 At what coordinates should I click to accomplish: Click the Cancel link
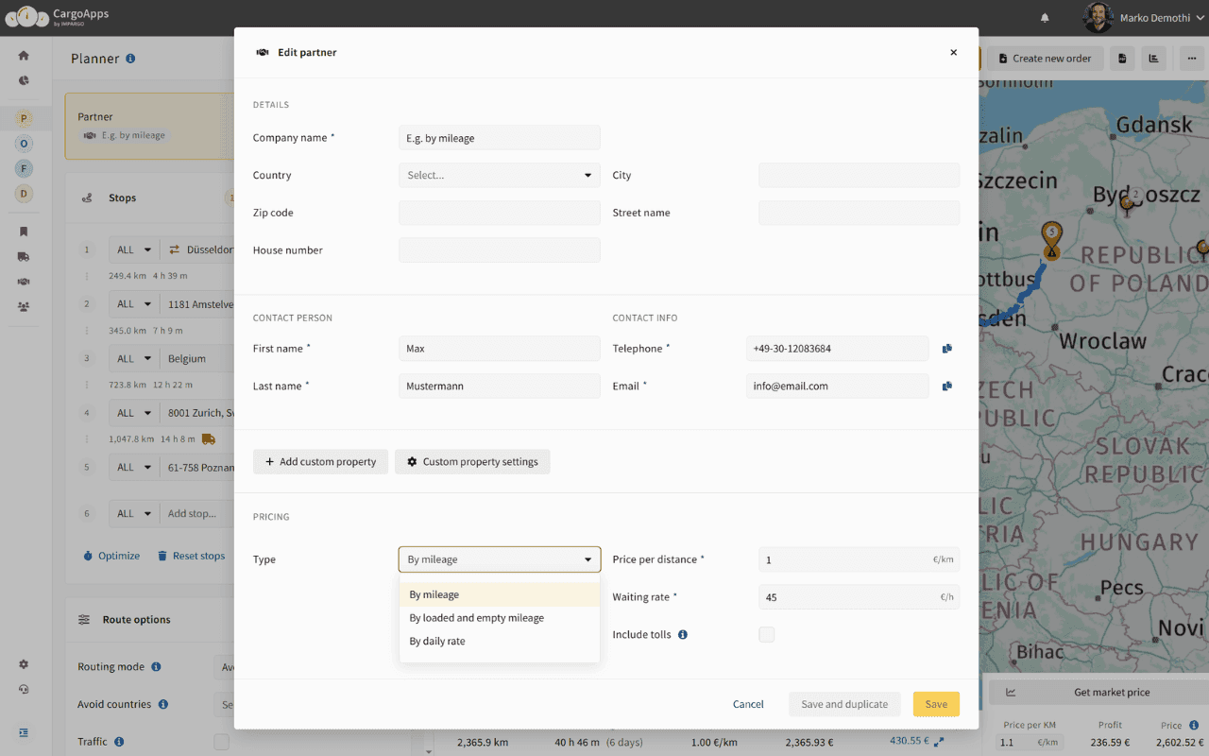coord(748,704)
